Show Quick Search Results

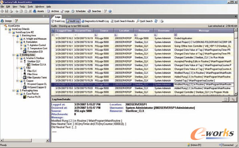click(x=123, y=21)
